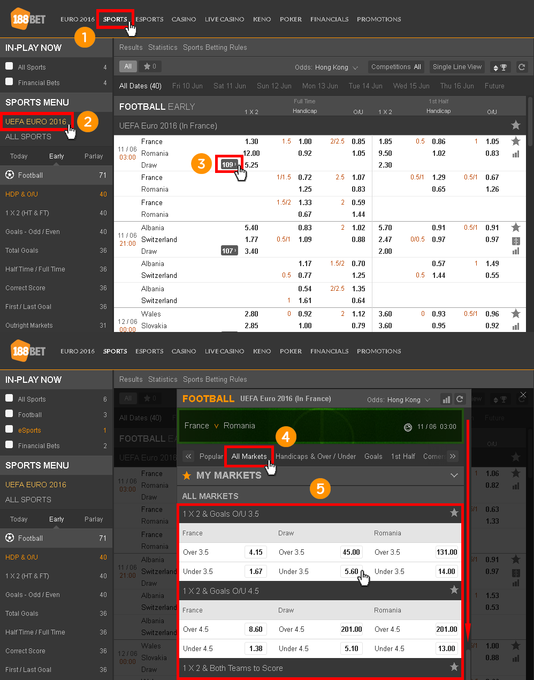Tick the Financial Bets checkbox with count 2

9,445
